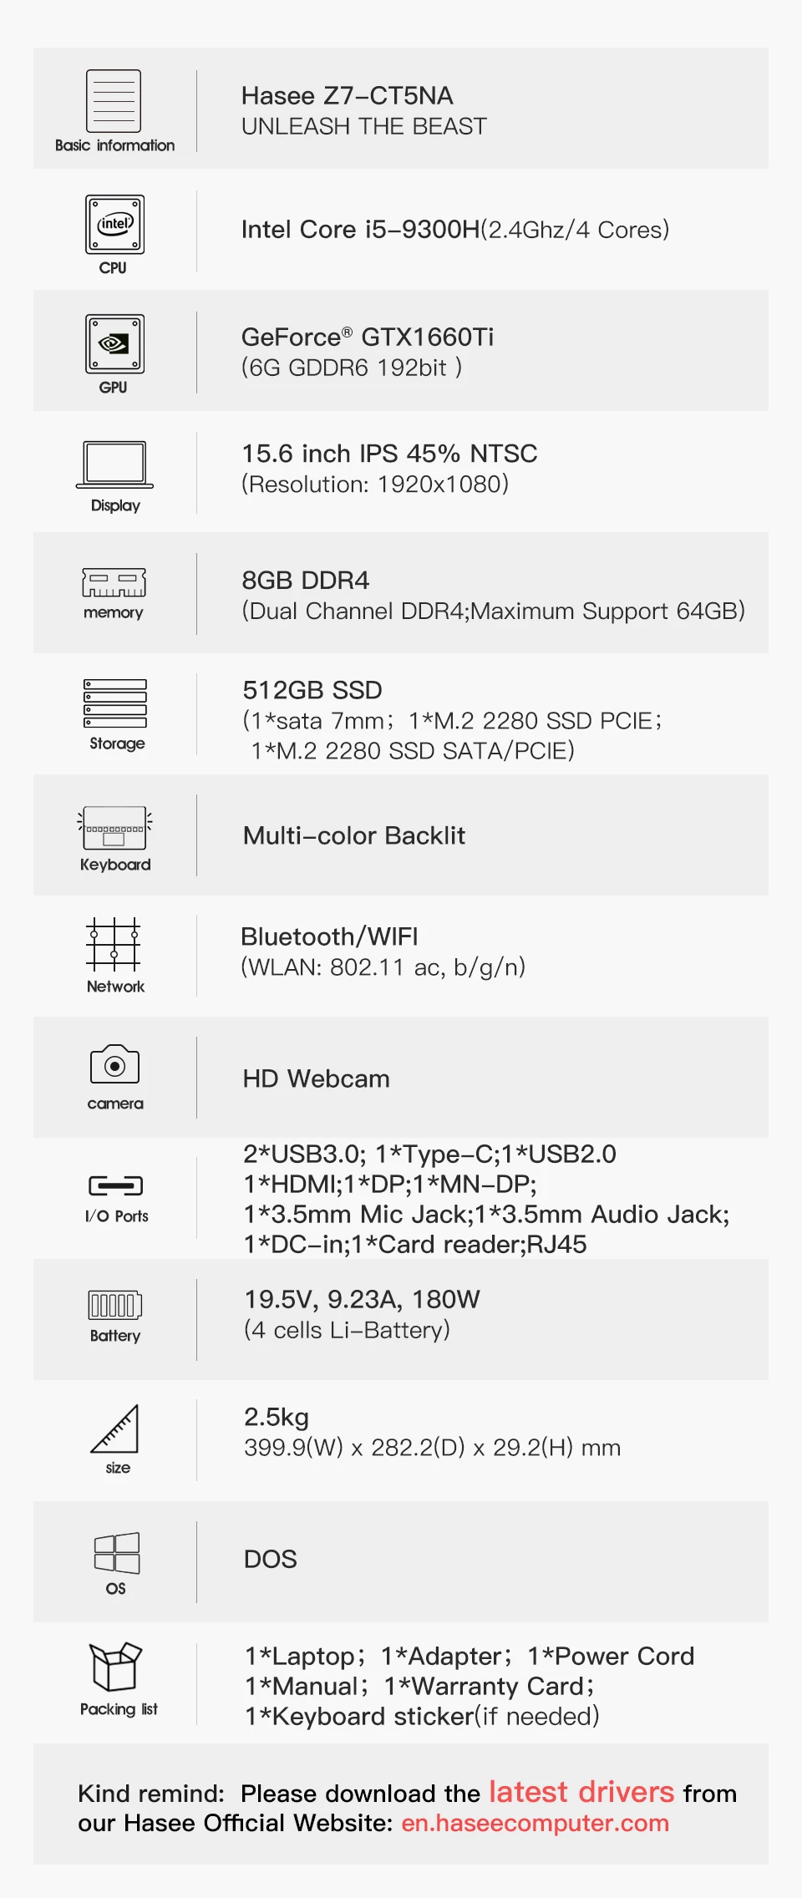Click the memory RAM stick icon
Viewport: 802px width, 1898px height.
point(114,582)
